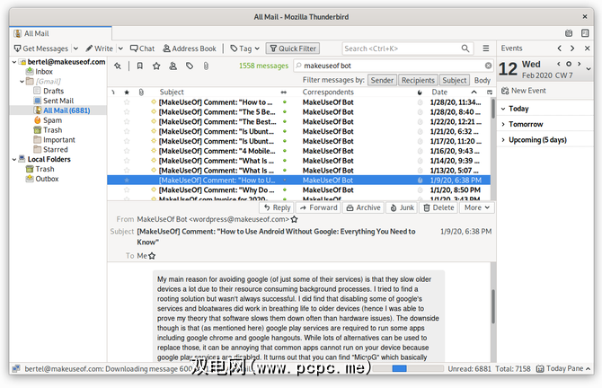Go to previous events in Events pane
The image size is (602, 388).
click(560, 48)
